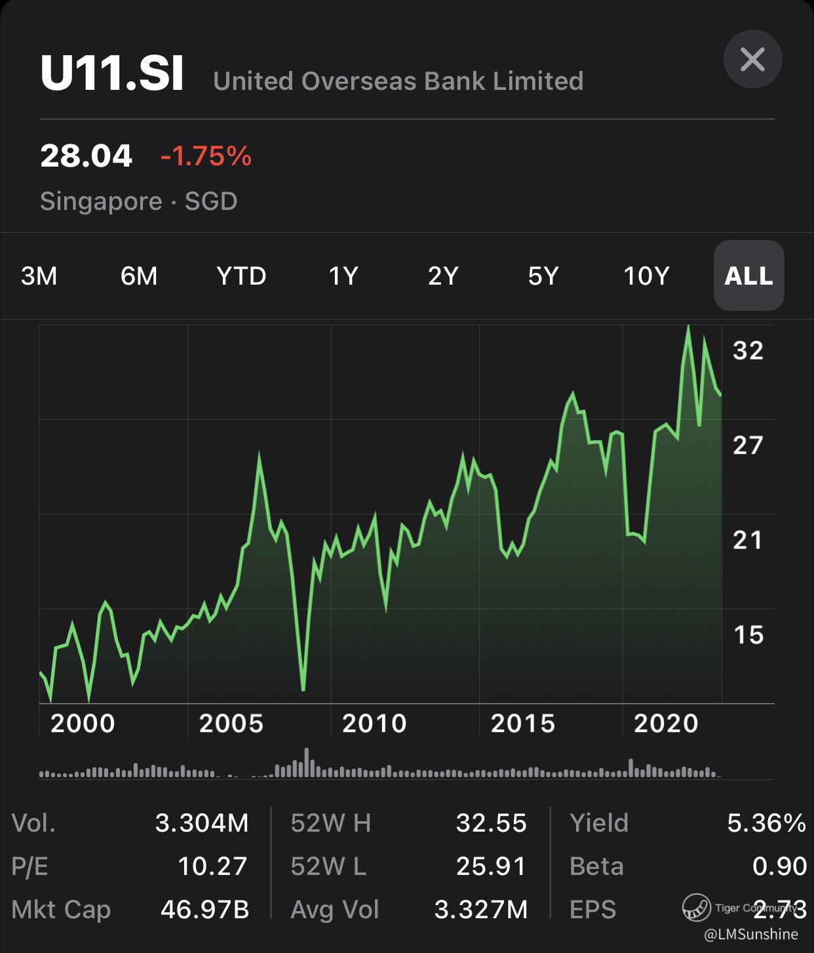Switch to the 5Y range

pos(543,276)
